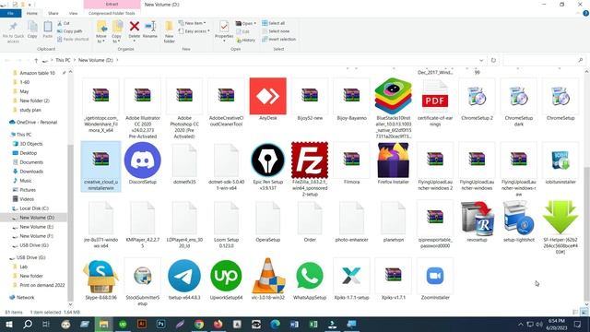The height and width of the screenshot is (332, 590).
Task: Open the study plan quick access folder
Action: [x=30, y=110]
